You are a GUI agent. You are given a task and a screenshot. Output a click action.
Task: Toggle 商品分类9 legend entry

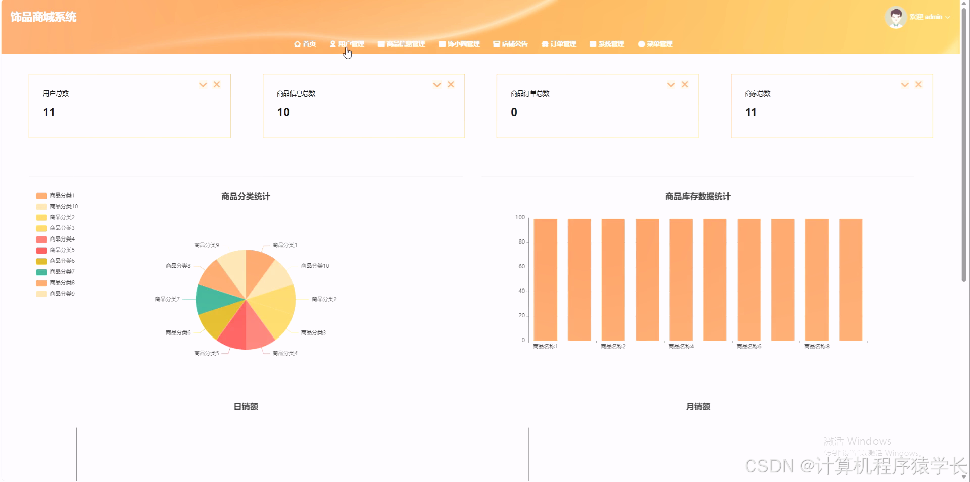(56, 294)
